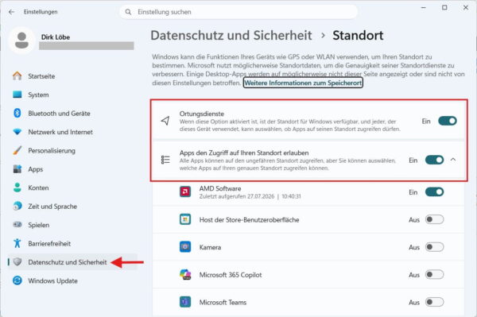Screen dimensions: 477x317
Task: Click the Datenschutz shield icon
Action: 17,261
